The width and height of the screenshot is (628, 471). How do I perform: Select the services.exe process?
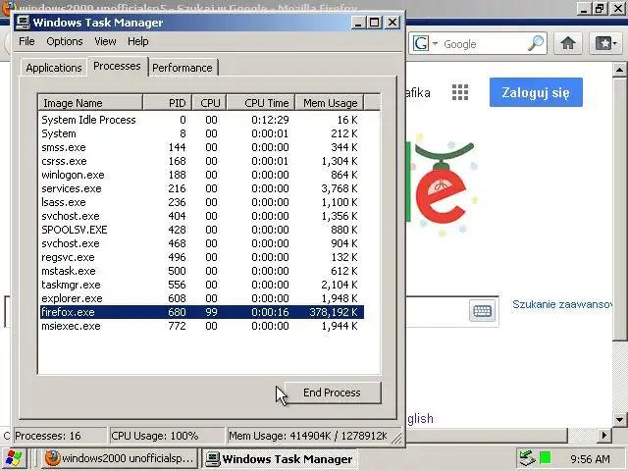pos(202,188)
